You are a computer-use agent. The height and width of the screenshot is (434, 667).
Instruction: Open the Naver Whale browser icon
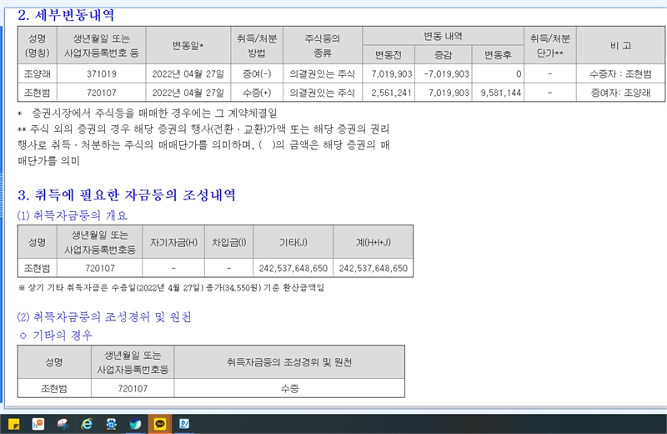[135, 424]
